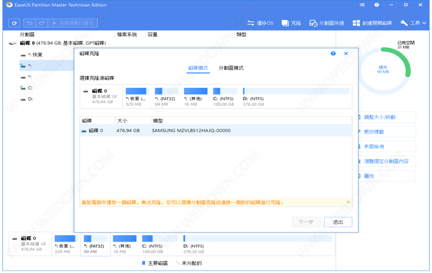432x273 pixels.
Task: Click the refresh icon in the toolbar
Action: 14,23
